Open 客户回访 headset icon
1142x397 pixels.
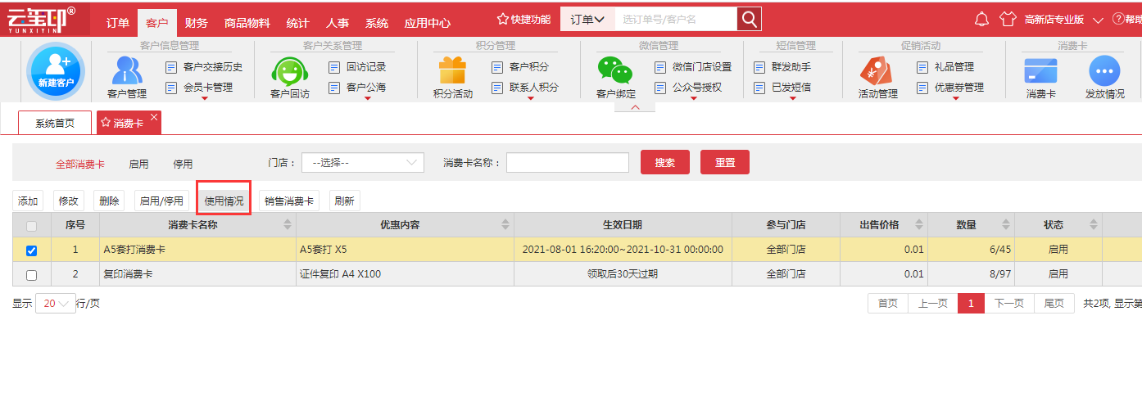click(x=289, y=71)
